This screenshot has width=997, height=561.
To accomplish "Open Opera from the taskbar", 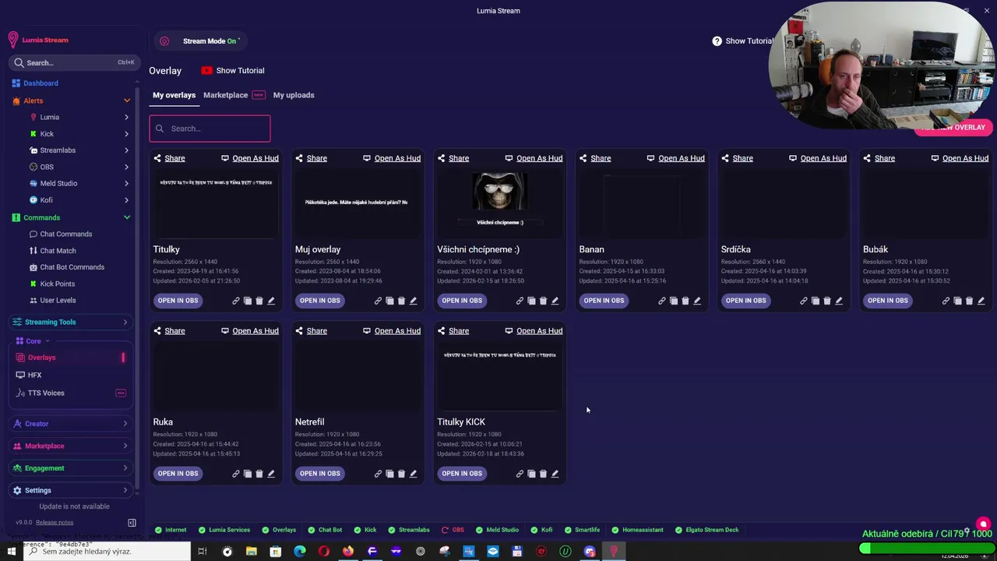I will pos(324,552).
